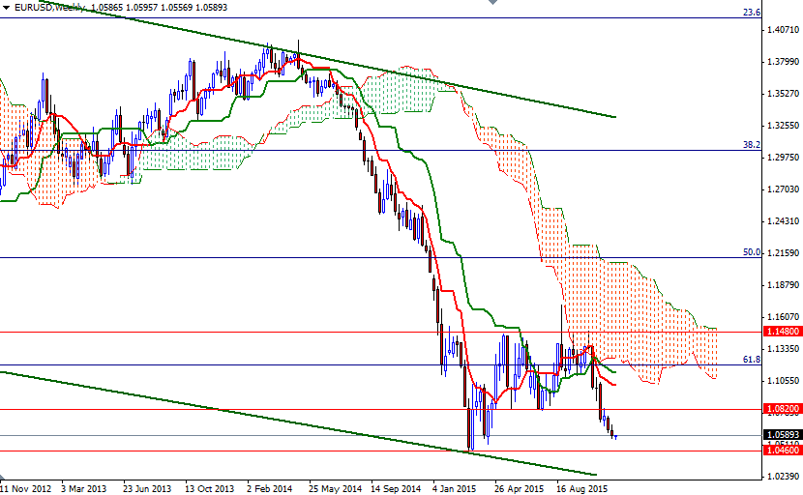Click the 23 Jun 2013 date label
The height and width of the screenshot is (495, 803).
[x=147, y=488]
